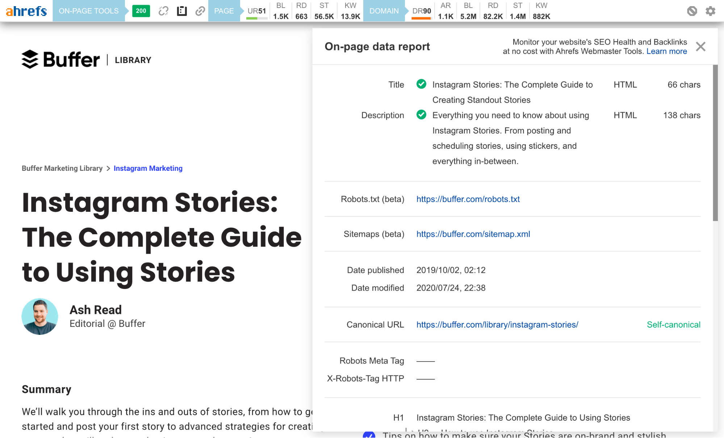The height and width of the screenshot is (438, 724).
Task: Follow the Learn more link
Action: pos(666,51)
